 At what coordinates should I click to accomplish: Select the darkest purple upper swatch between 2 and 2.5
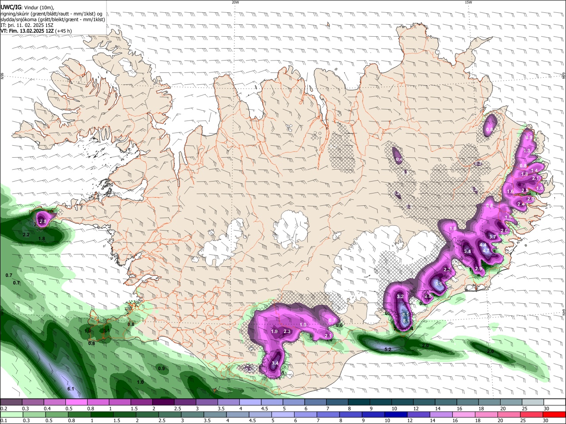[163, 402]
